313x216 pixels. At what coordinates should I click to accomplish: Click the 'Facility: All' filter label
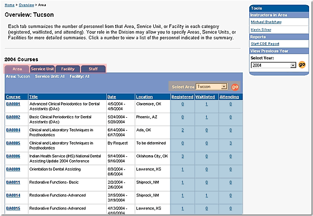click(x=79, y=76)
